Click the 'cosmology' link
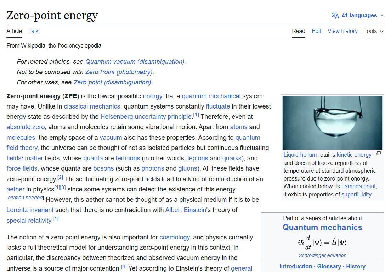385x272 pixels. point(175,237)
